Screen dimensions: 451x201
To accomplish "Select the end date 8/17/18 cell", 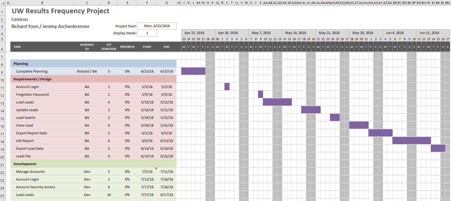I will tap(167, 195).
